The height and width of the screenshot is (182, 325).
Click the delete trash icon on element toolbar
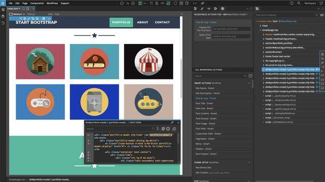click(x=44, y=18)
